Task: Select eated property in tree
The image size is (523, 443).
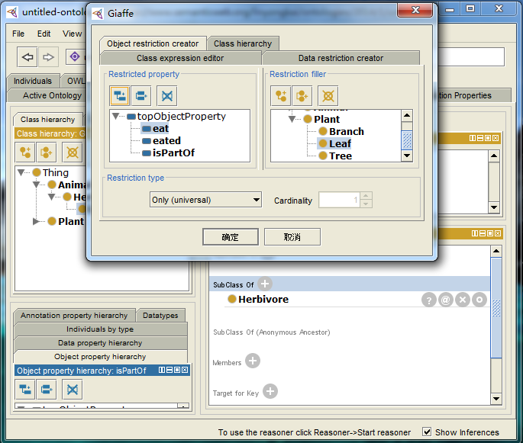Action: click(x=166, y=140)
